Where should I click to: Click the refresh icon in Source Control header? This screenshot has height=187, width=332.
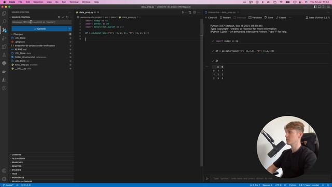click(x=67, y=17)
